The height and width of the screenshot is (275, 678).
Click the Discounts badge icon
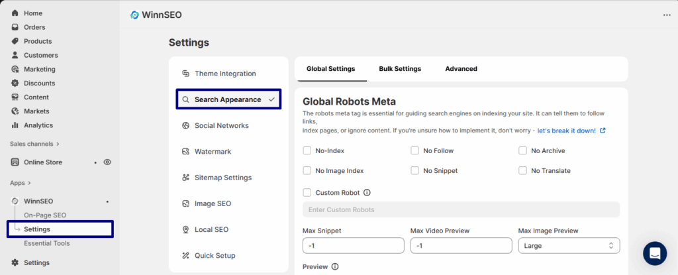point(15,83)
